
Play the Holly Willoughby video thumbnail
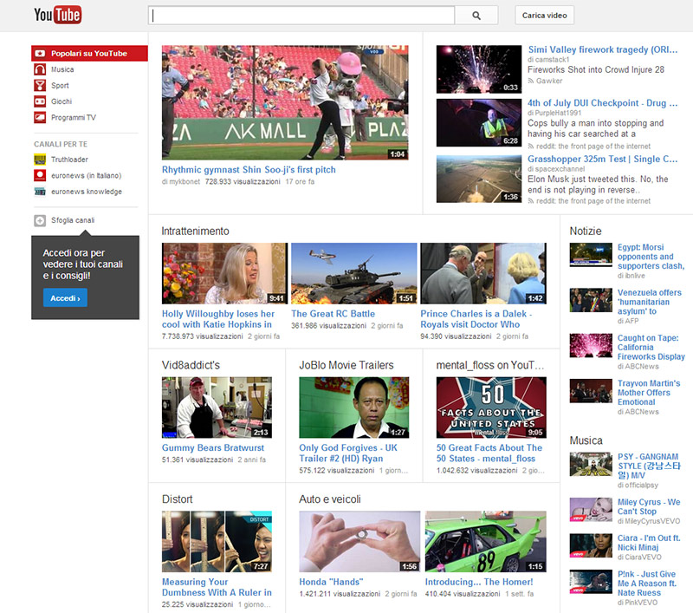click(x=224, y=273)
